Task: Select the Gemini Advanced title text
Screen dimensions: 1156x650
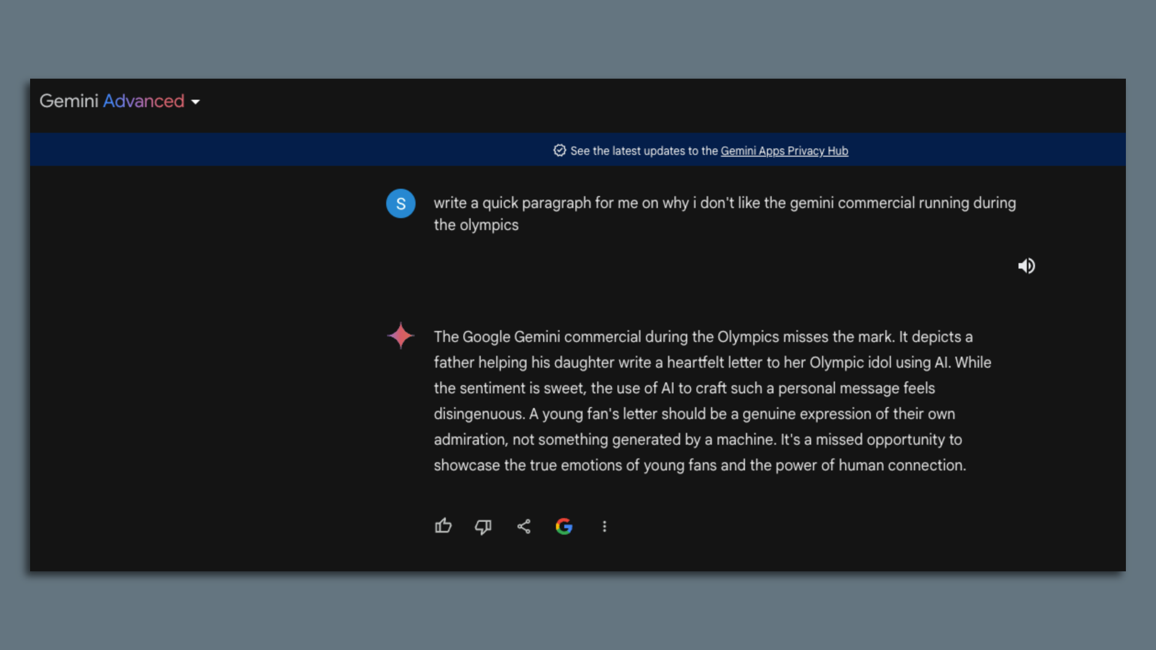Action: coord(110,101)
